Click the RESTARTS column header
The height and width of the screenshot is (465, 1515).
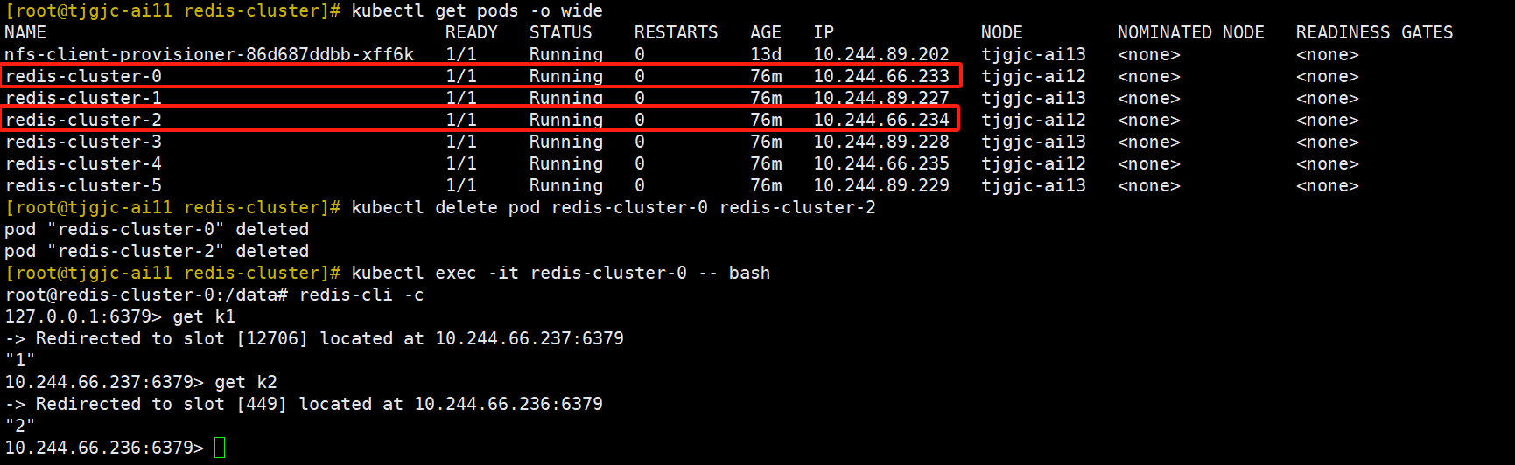677,32
